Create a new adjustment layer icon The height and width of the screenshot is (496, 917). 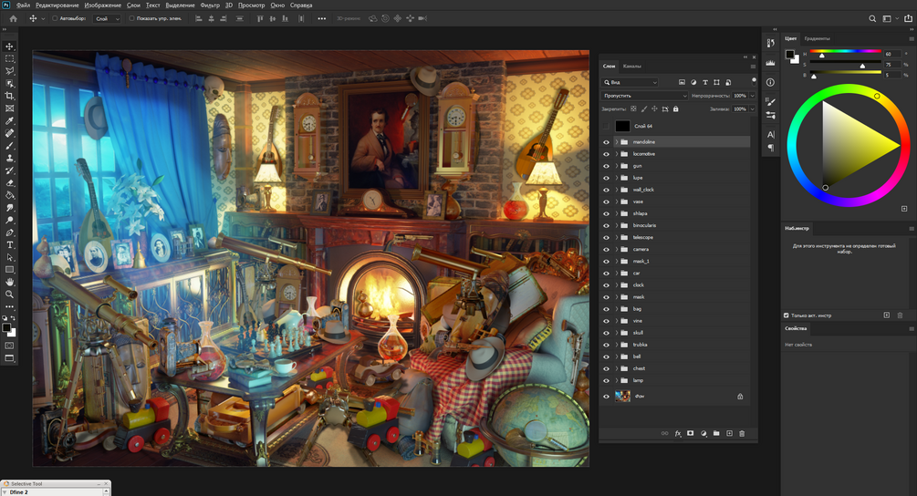pyautogui.click(x=703, y=433)
